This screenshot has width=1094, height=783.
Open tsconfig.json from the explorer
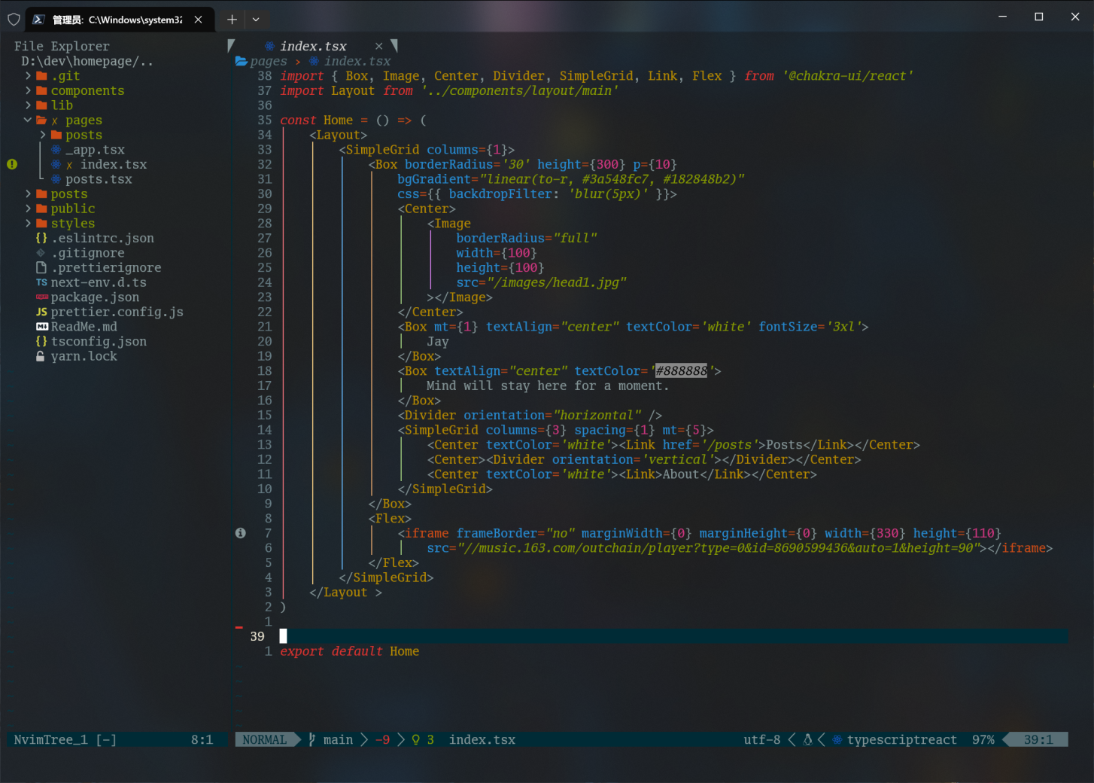[x=99, y=341]
